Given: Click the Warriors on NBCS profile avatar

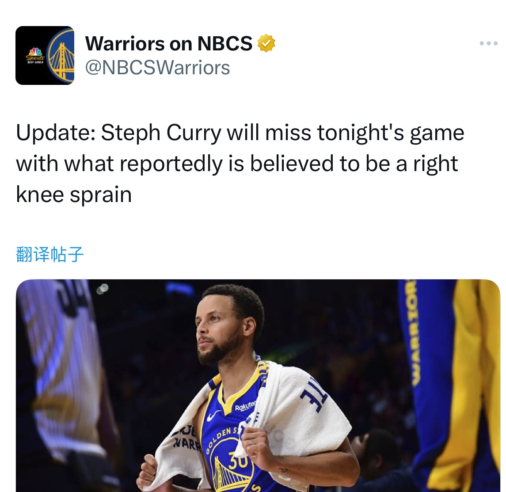Looking at the screenshot, I should click(x=45, y=56).
